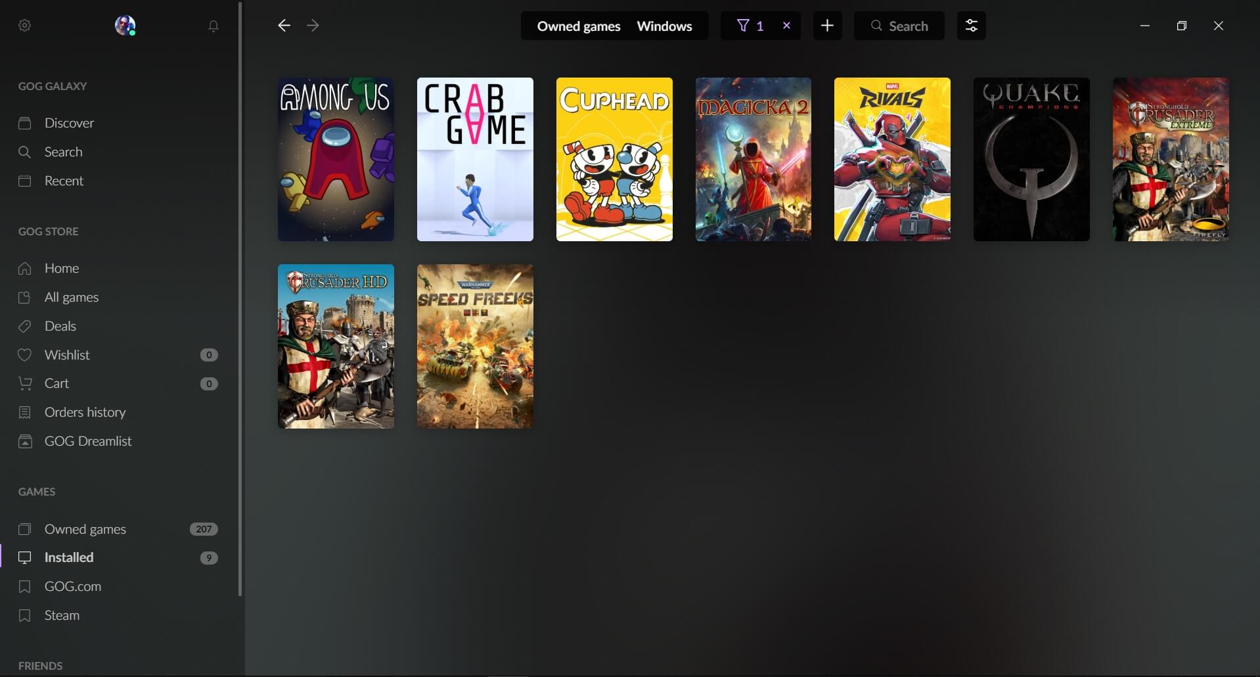This screenshot has height=677, width=1260.
Task: Clear the active filter with the X
Action: pyautogui.click(x=786, y=26)
